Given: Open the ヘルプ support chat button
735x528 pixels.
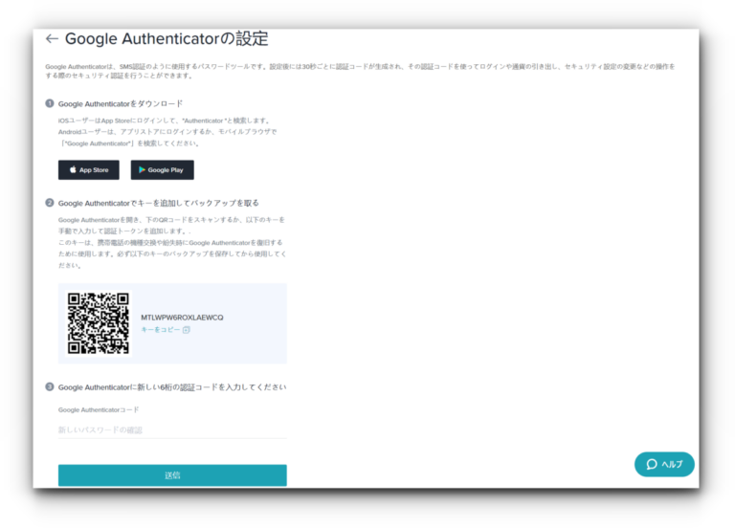Looking at the screenshot, I should pyautogui.click(x=664, y=464).
